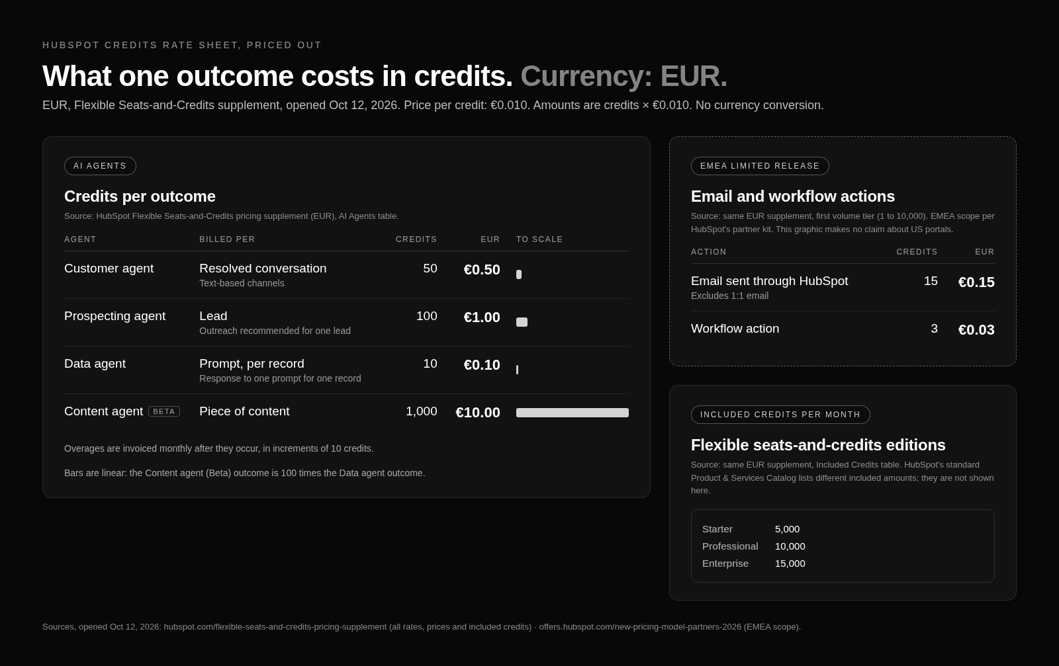Click the 'Customer agent' row label
Image resolution: width=1059 pixels, height=666 pixels.
pos(109,269)
